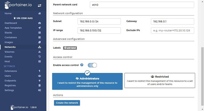Click the Networks sitemap icon
204x111 pixels.
40,47
